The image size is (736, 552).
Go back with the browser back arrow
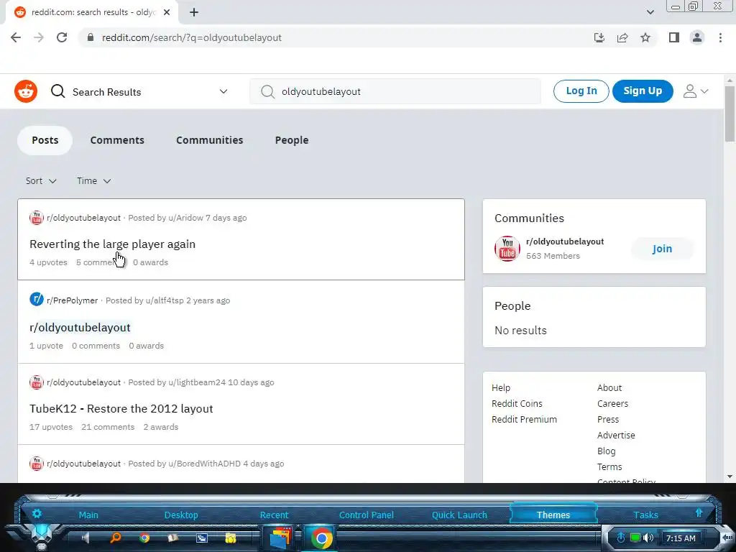pyautogui.click(x=16, y=37)
